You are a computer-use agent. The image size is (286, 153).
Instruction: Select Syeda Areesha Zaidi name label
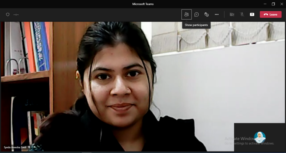[15, 147]
